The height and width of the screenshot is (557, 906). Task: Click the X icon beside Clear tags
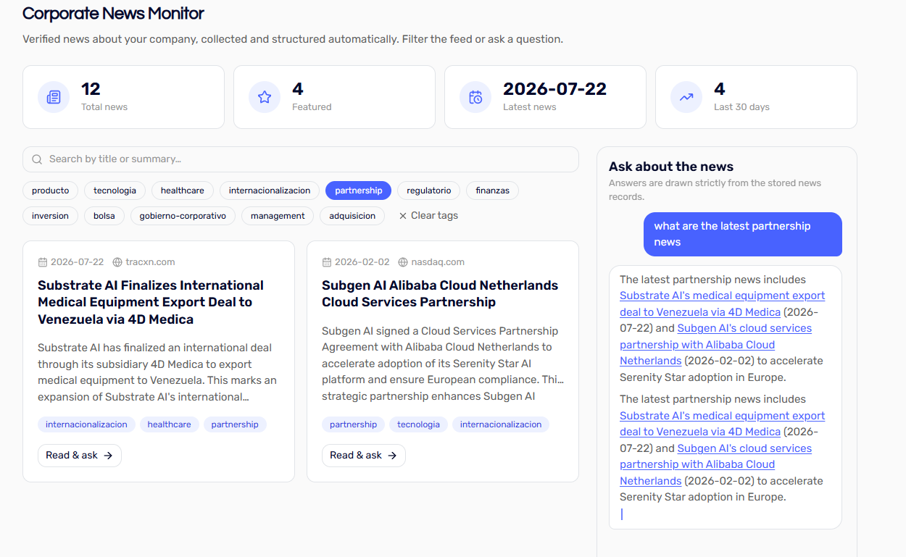[403, 216]
